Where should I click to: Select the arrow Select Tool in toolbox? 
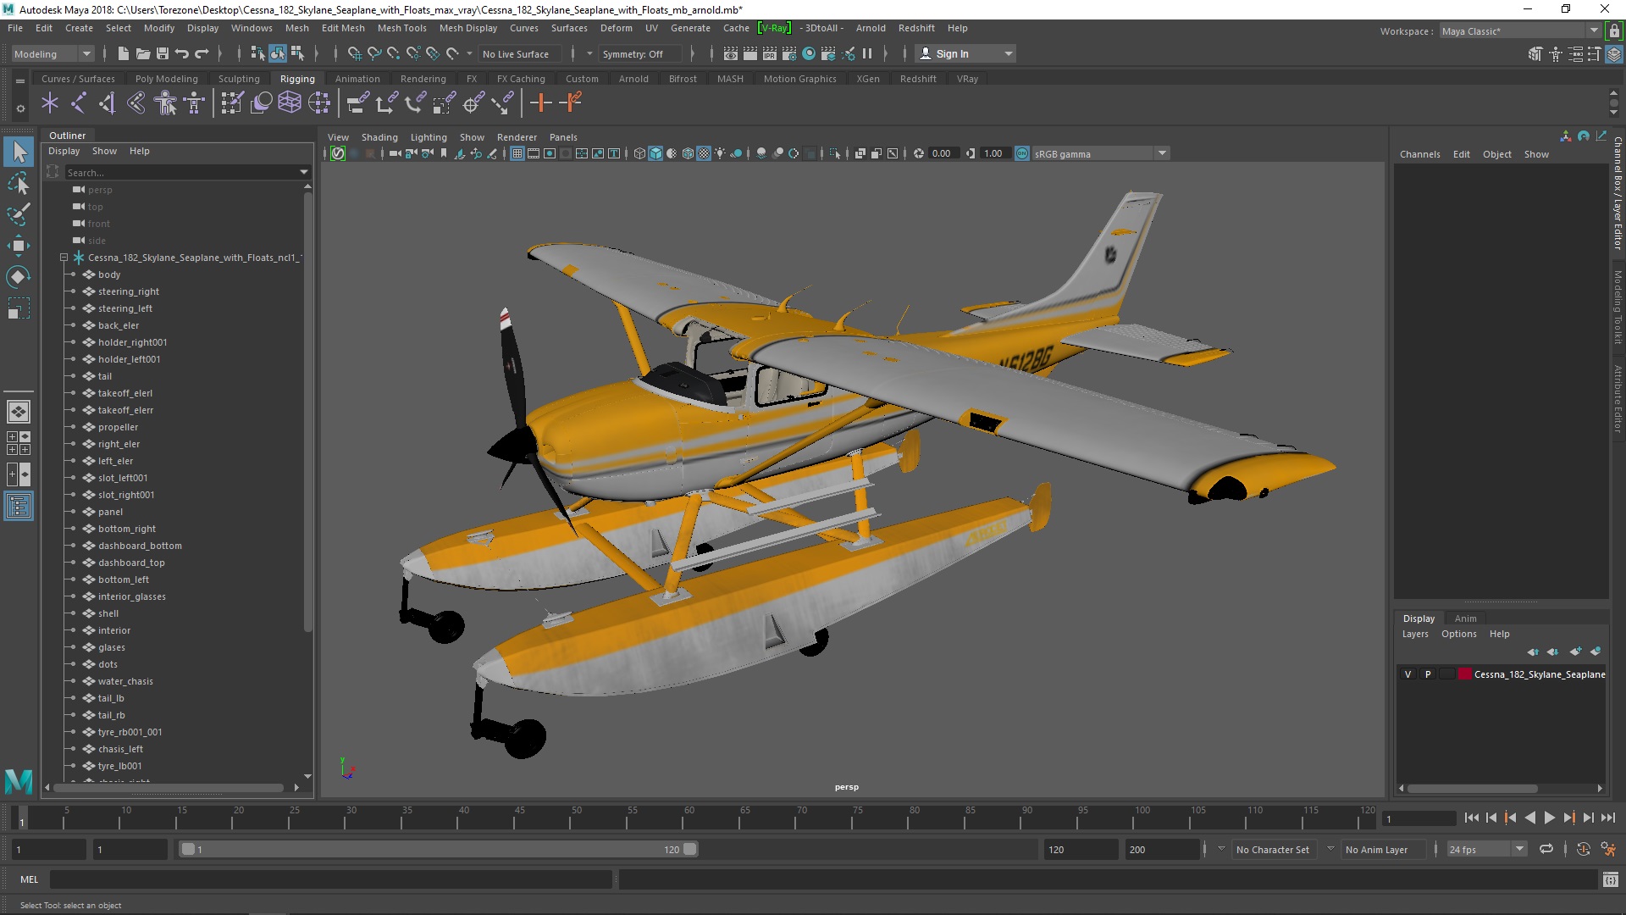point(19,152)
